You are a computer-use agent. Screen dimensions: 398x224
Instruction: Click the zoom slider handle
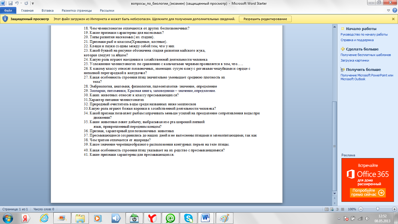pyautogui.click(x=378, y=209)
